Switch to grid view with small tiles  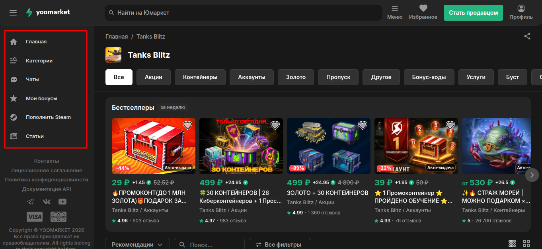click(x=512, y=243)
